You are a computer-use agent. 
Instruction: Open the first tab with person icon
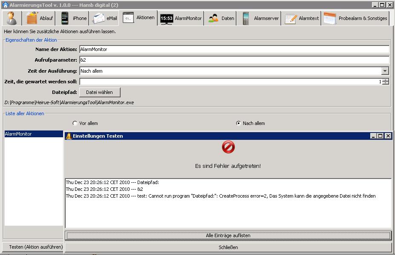[x=12, y=18]
